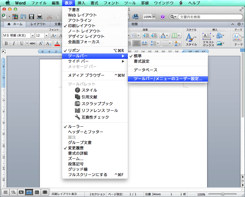Click the decrease indent icon
This screenshot has width=245, height=197.
point(146,35)
